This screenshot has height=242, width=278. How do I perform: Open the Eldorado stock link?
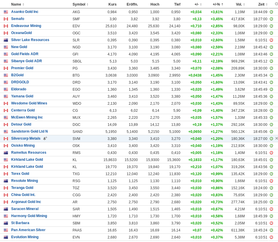pyautogui.click(x=19, y=89)
